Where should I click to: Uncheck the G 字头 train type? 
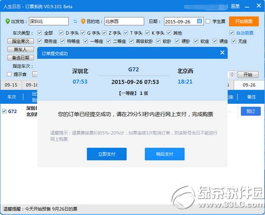pos(83,33)
